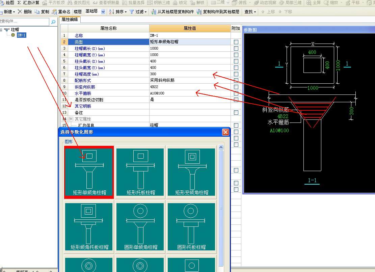375x272 pixels.
Task: Click the 类型 value 矩形单倾角柱帽 cell
Action: tap(190, 42)
